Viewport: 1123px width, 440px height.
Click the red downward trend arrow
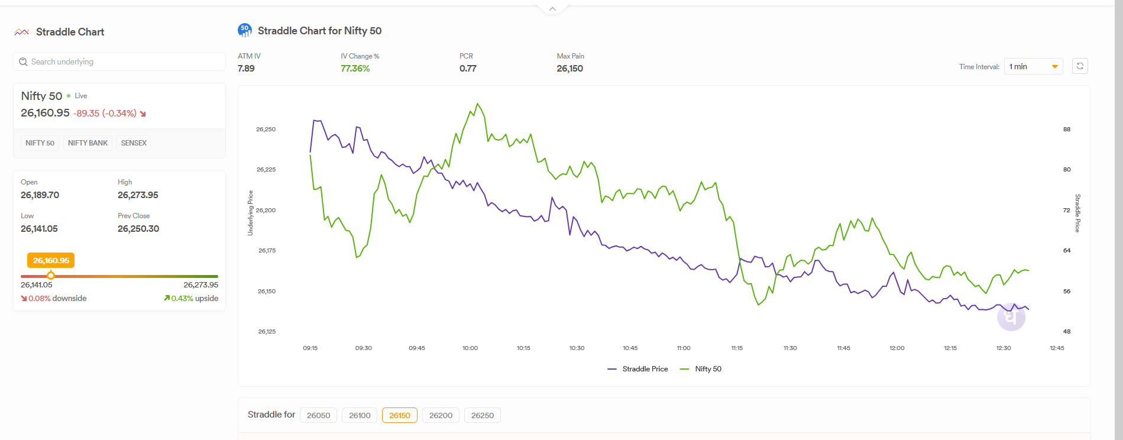pos(143,114)
